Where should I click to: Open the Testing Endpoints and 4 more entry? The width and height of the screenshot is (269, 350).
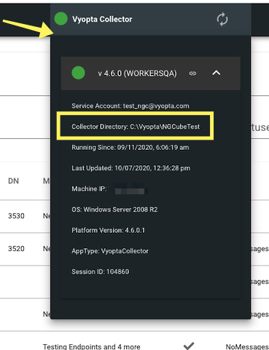[92, 346]
